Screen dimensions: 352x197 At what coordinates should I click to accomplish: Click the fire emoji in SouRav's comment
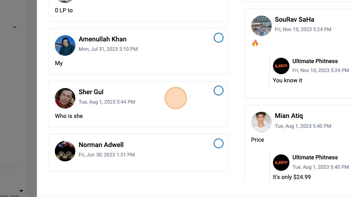click(x=255, y=43)
